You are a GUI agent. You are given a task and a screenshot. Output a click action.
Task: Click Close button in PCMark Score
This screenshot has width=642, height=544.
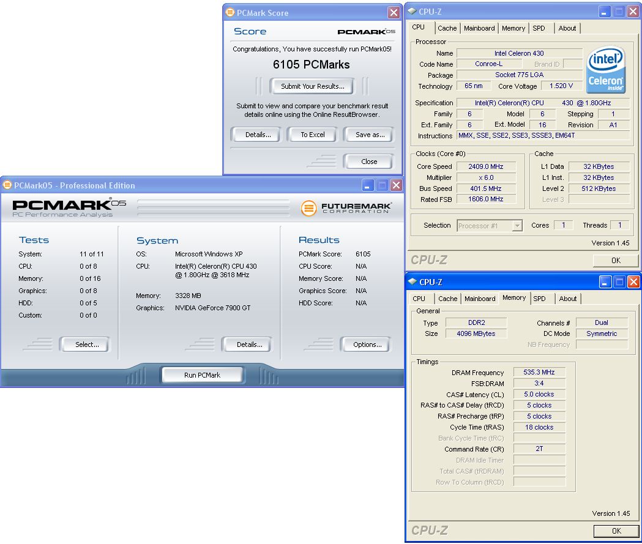(x=369, y=162)
